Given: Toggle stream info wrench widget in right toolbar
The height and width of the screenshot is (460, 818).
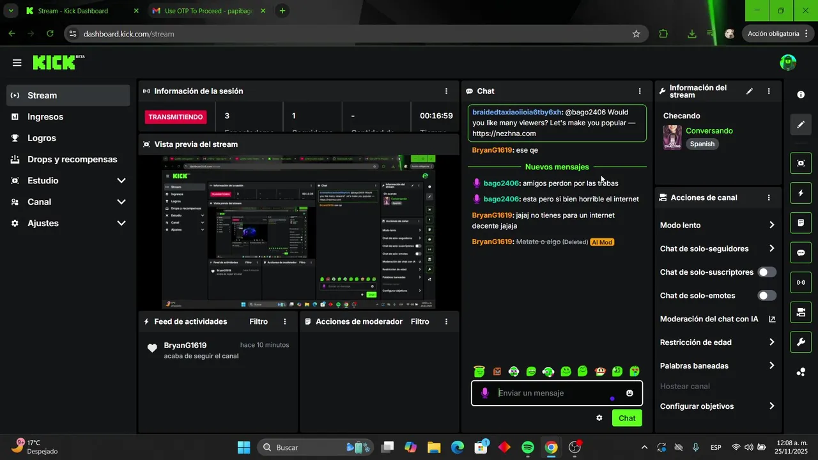Looking at the screenshot, I should 801,342.
